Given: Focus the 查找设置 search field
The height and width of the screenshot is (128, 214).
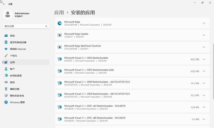Looking at the screenshot, I should 26,26.
